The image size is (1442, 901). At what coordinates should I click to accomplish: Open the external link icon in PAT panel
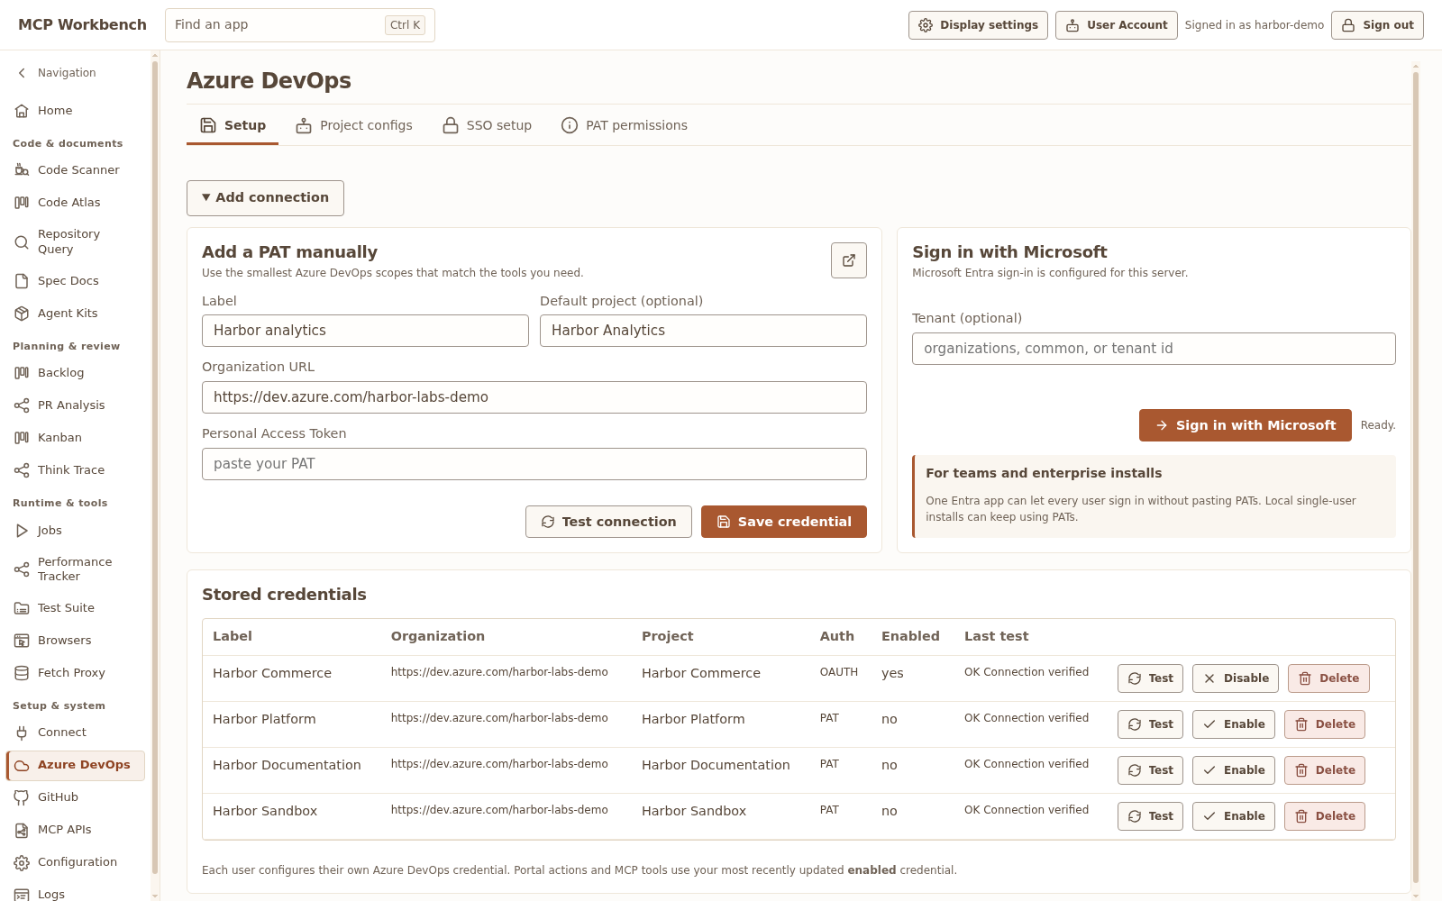(x=848, y=260)
